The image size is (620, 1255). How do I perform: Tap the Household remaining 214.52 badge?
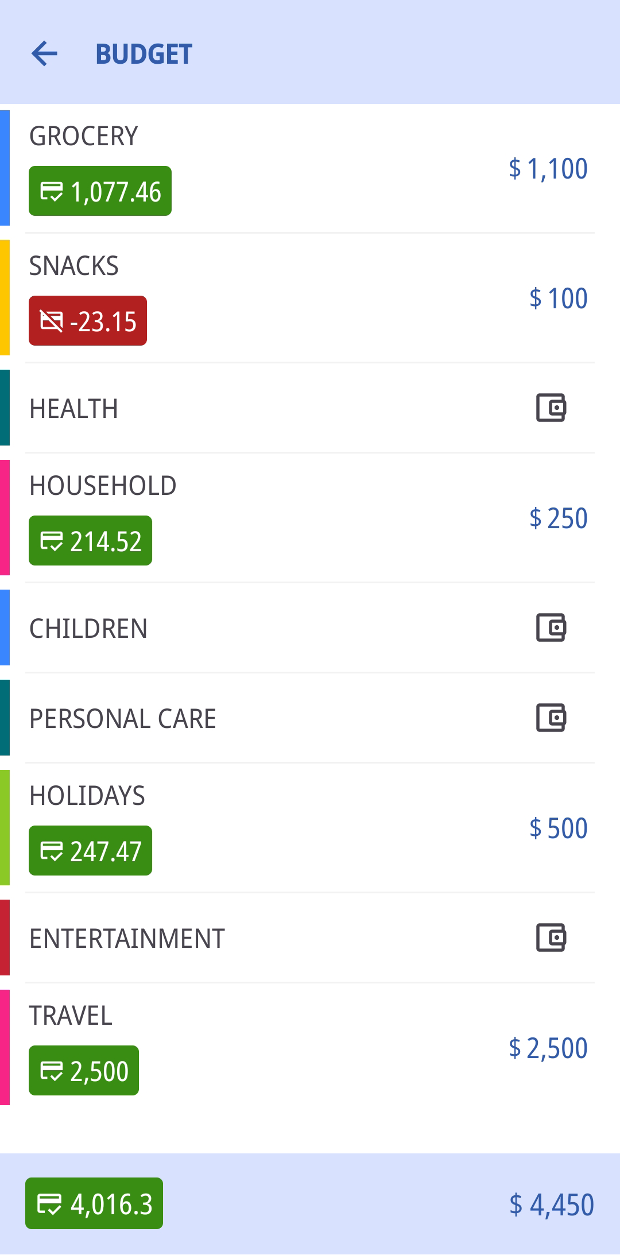point(90,541)
